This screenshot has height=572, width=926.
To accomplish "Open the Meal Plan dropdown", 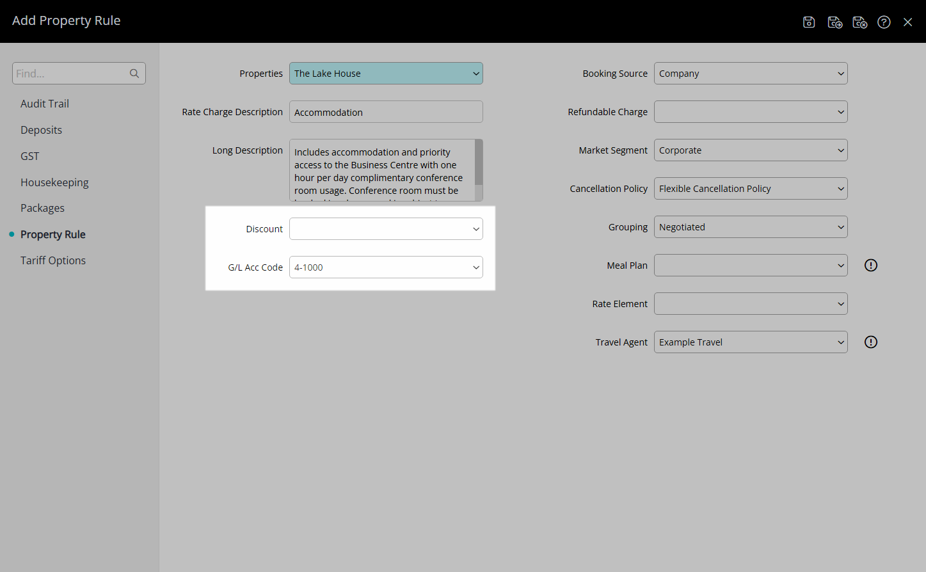I will [751, 266].
